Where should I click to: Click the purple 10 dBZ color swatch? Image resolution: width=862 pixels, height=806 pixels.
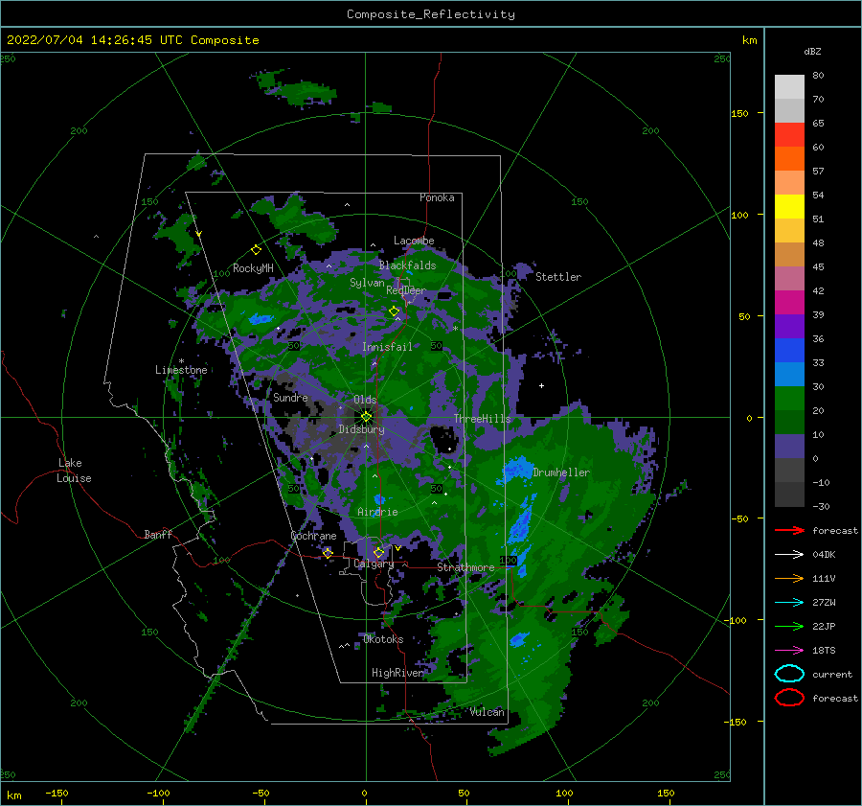(789, 447)
